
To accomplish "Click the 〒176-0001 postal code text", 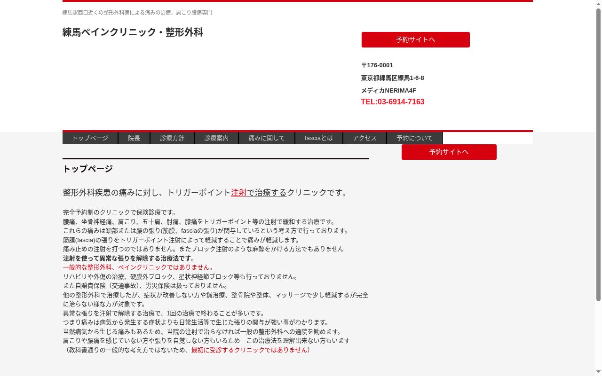I will click(377, 65).
